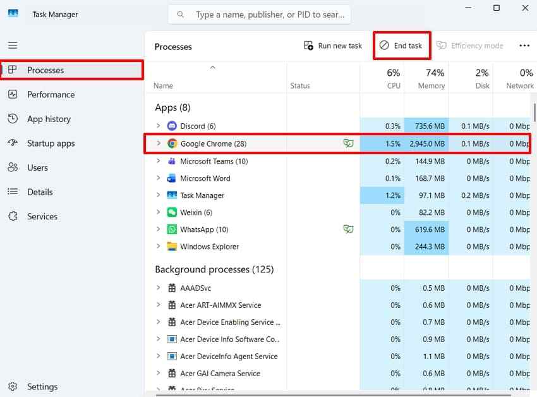
Task: Click the Google Chrome app icon
Action: [172, 144]
